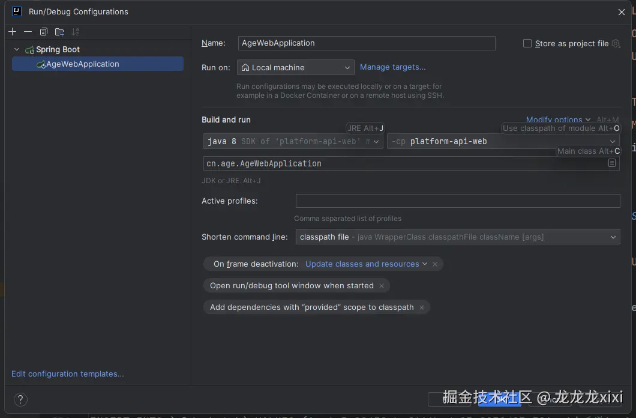
Task: Browse for main class with the list icon
Action: click(611, 163)
